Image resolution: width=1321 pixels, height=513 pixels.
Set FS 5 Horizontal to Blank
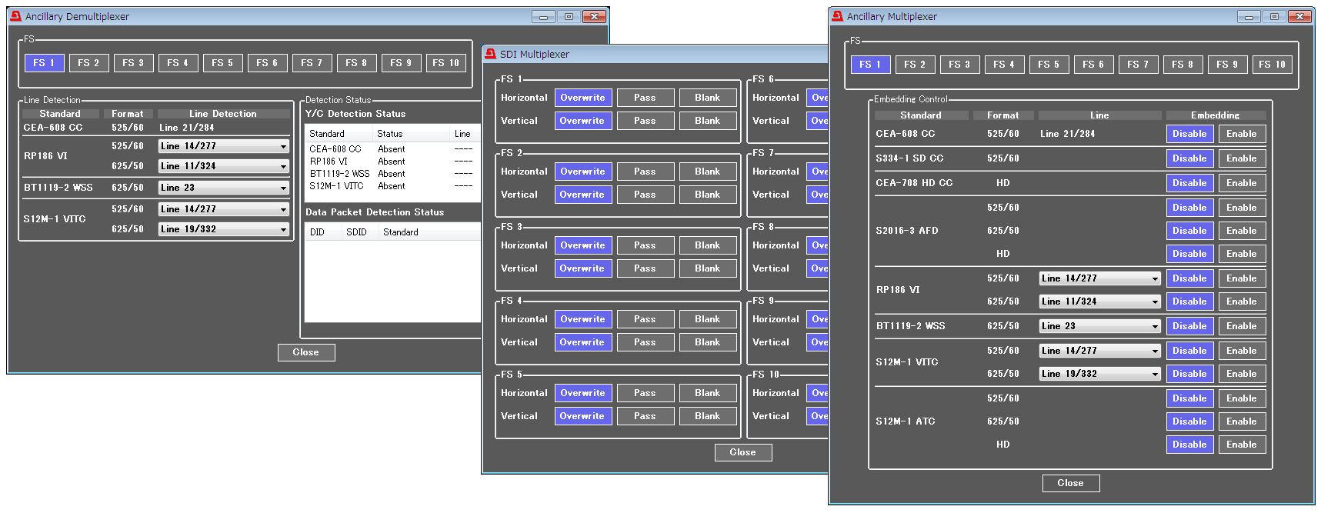click(707, 393)
